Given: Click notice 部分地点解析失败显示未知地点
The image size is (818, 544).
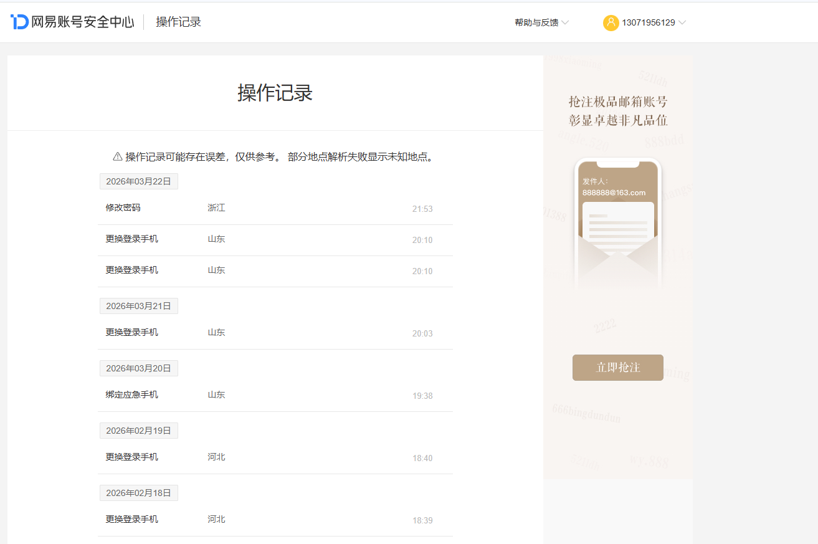Looking at the screenshot, I should click(361, 156).
